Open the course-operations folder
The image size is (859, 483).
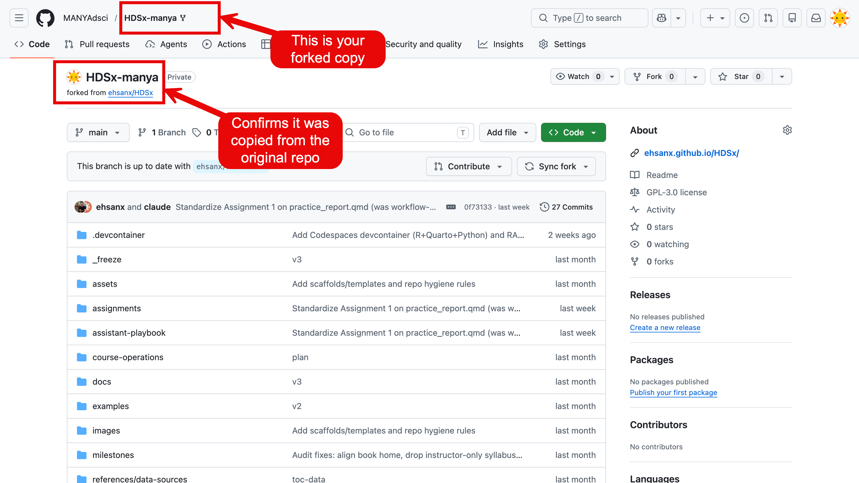128,357
